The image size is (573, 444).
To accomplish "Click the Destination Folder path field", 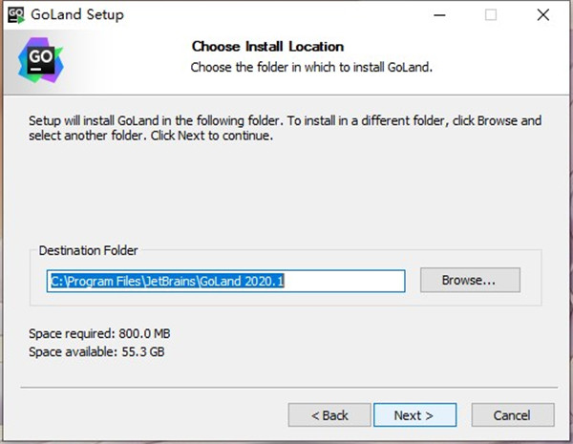I will tap(226, 281).
